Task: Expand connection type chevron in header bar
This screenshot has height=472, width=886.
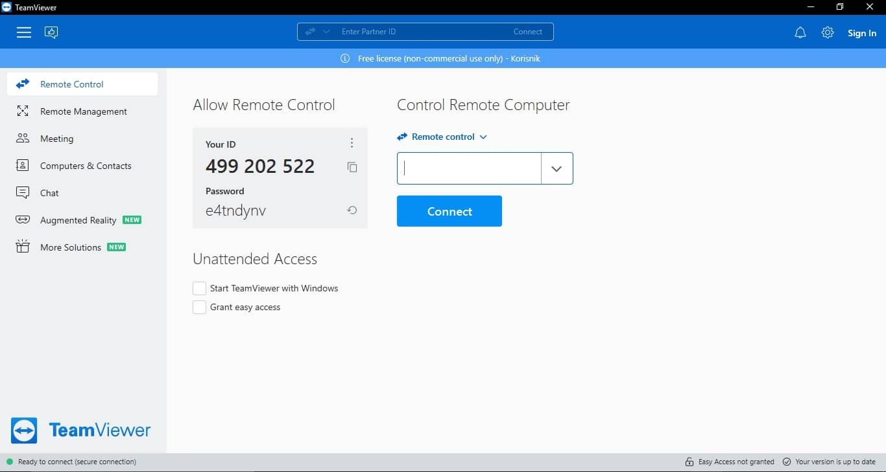Action: 326,32
